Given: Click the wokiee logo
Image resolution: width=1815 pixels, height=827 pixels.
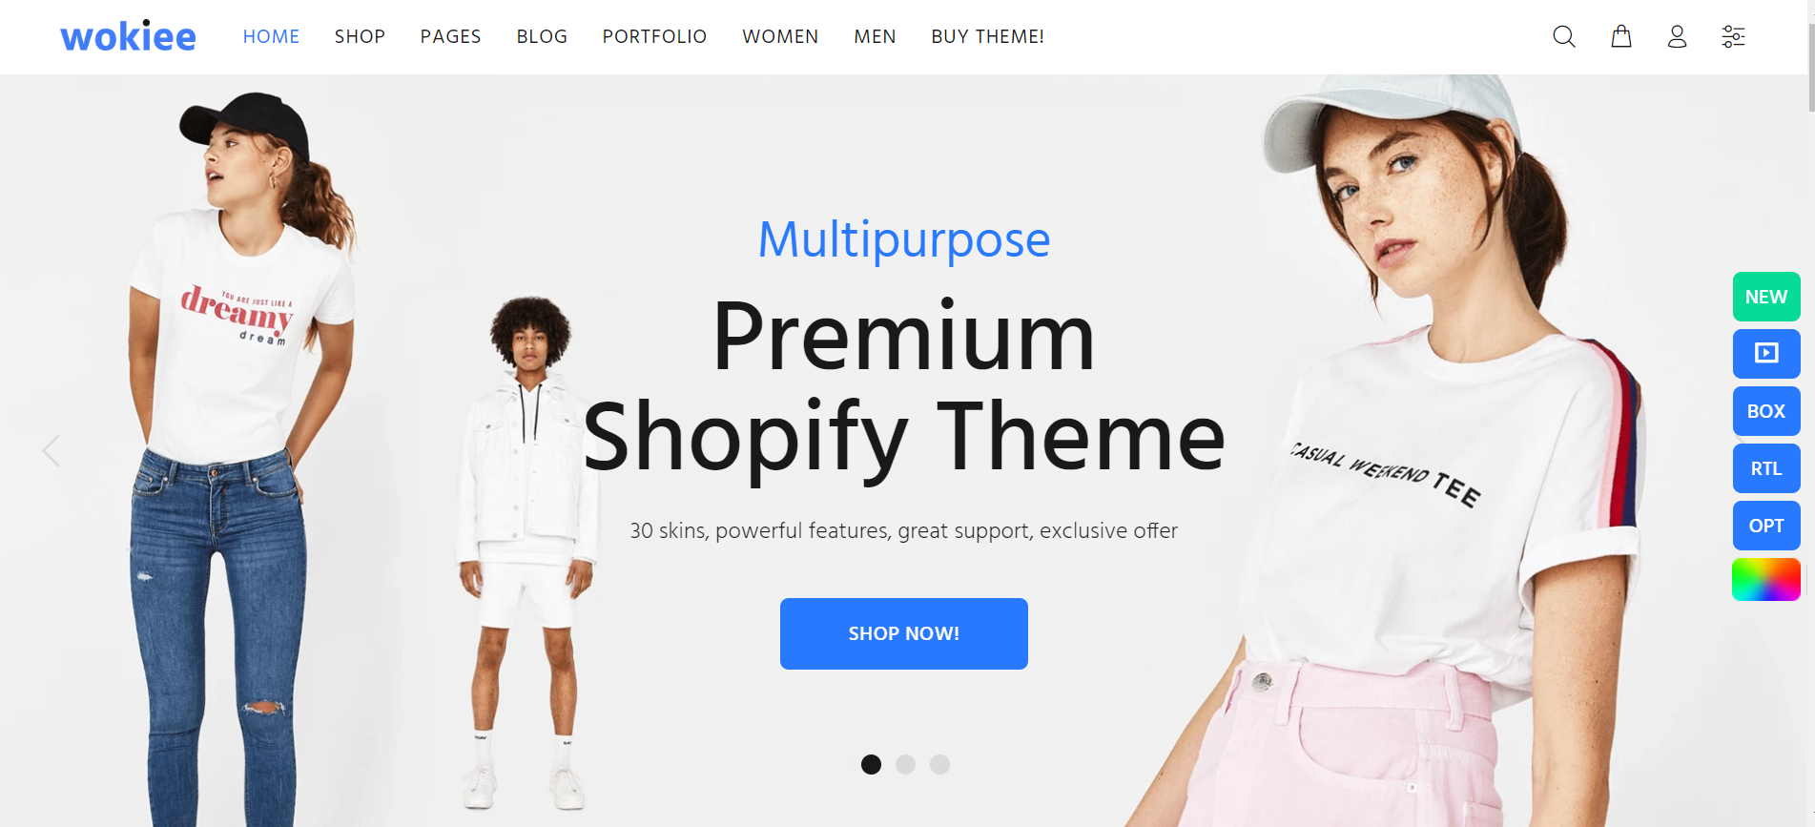Looking at the screenshot, I should pos(128,36).
